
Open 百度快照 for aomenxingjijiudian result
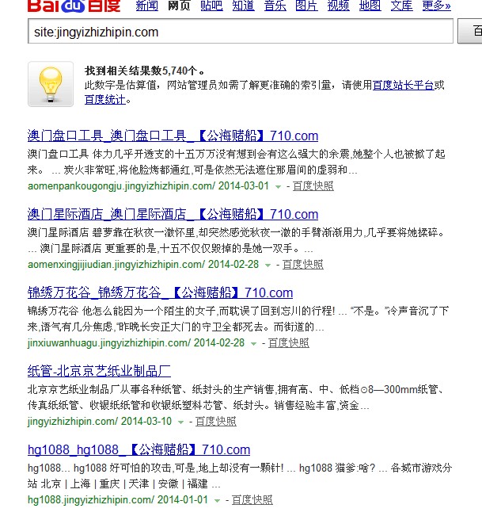303,264
